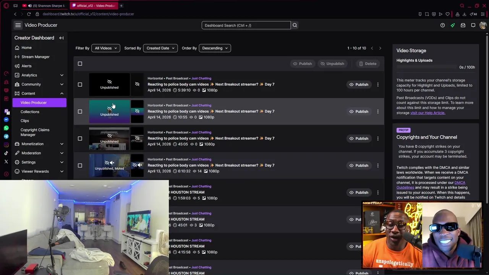Open the browser downloads icon
Screen dimensions: 489x275
point(464,14)
